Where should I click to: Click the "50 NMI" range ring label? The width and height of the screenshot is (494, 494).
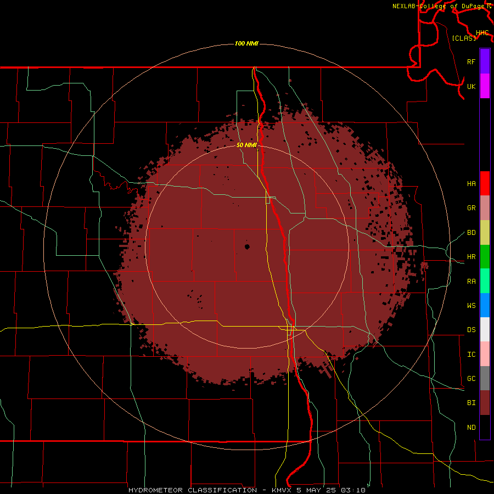click(246, 145)
